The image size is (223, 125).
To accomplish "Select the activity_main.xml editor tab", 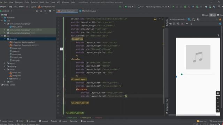I will point(67,11).
